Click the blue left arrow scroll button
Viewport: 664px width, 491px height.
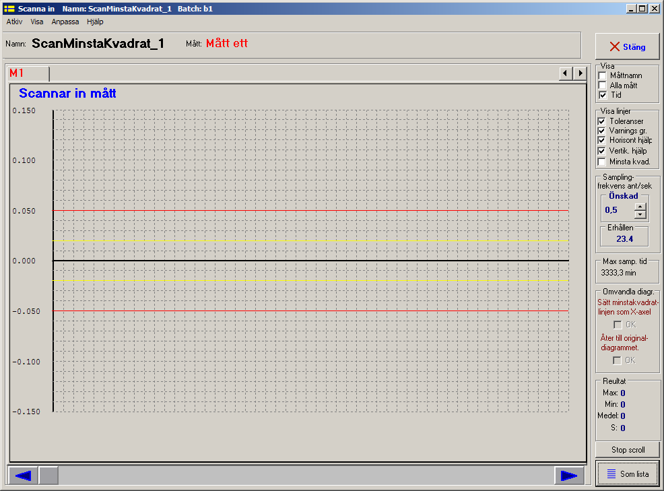click(x=23, y=476)
